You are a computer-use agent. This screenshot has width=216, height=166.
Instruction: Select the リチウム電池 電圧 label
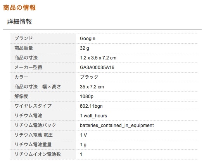click(x=34, y=135)
